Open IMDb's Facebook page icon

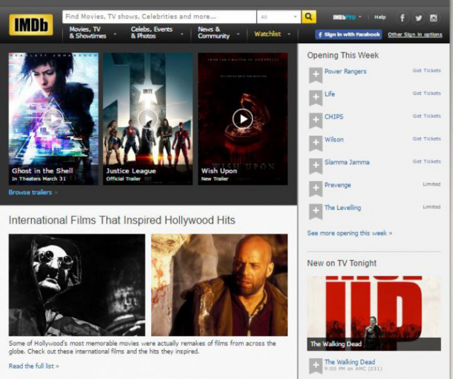click(x=403, y=18)
